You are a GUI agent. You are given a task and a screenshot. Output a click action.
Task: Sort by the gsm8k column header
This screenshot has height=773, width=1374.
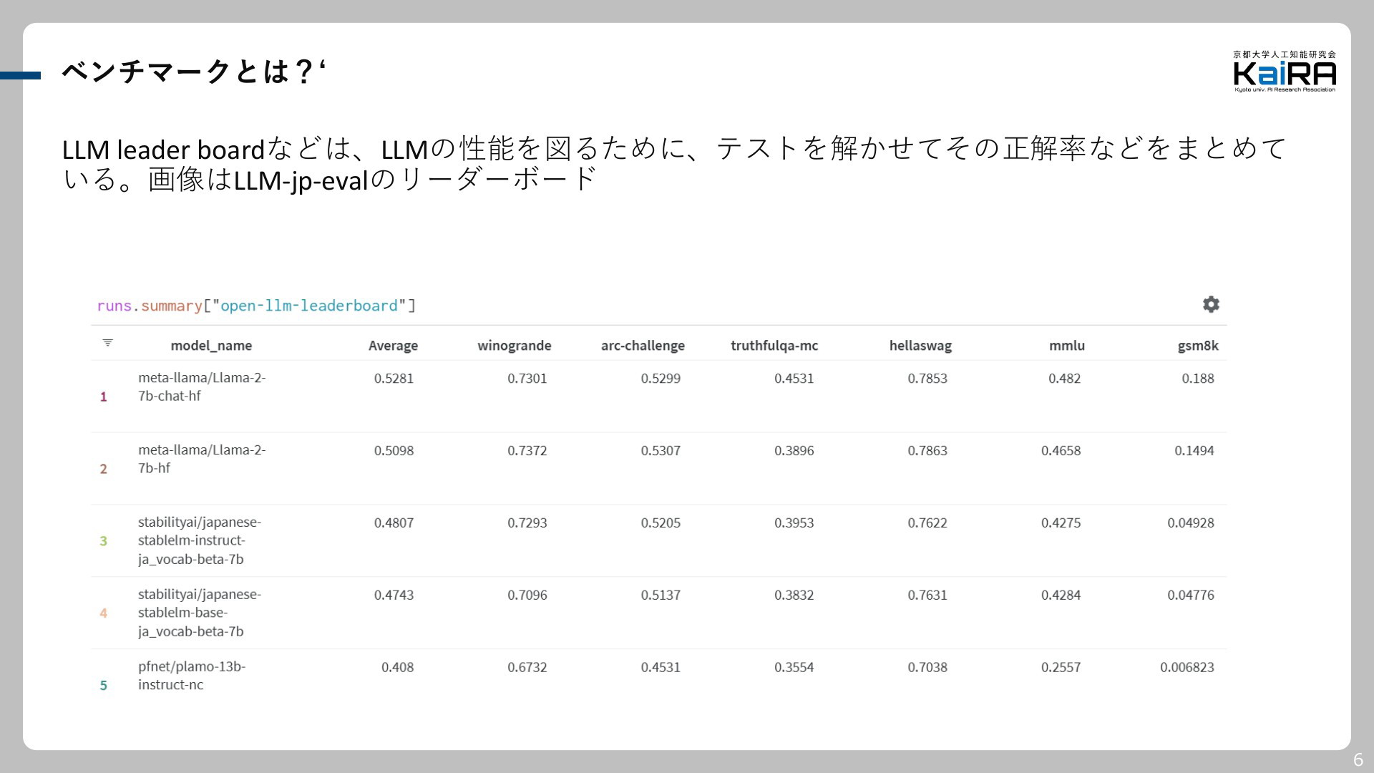tap(1198, 346)
